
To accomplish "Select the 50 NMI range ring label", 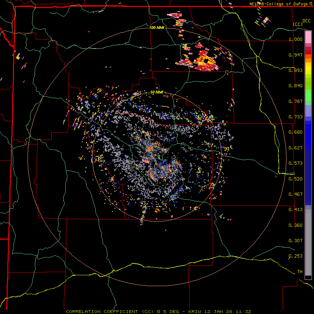I will pyautogui.click(x=157, y=92).
